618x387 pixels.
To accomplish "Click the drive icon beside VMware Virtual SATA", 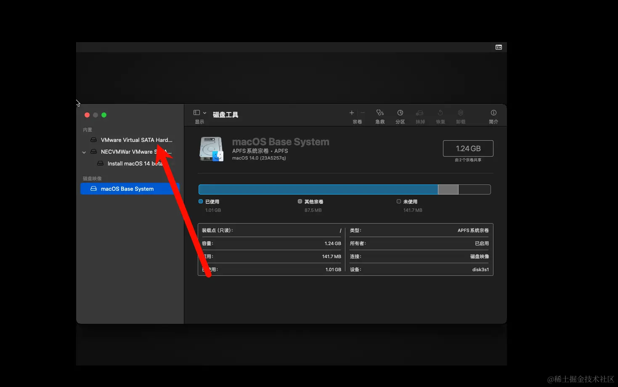I will pyautogui.click(x=93, y=140).
